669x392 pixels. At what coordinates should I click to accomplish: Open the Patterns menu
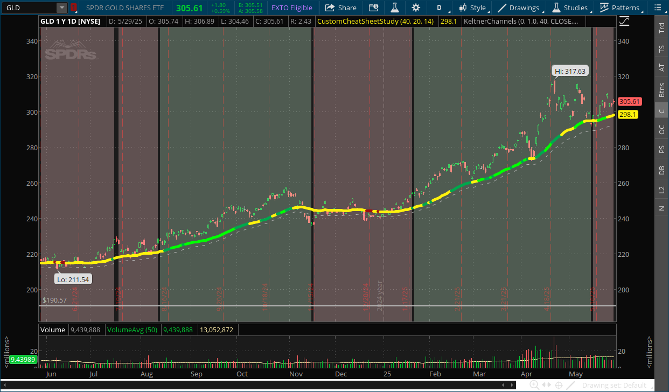pyautogui.click(x=620, y=8)
